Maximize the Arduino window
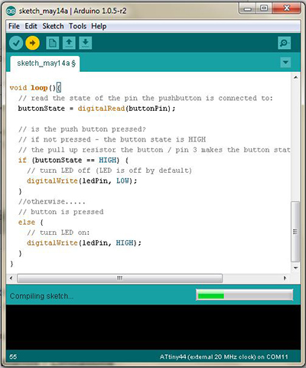 264,8
